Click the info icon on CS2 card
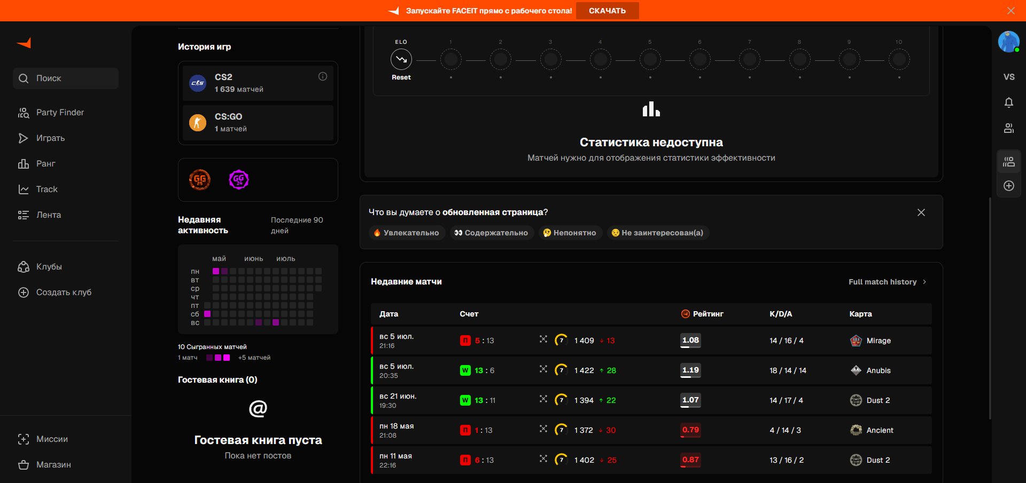1026x483 pixels. [323, 76]
